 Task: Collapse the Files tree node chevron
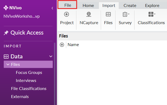click(8, 64)
